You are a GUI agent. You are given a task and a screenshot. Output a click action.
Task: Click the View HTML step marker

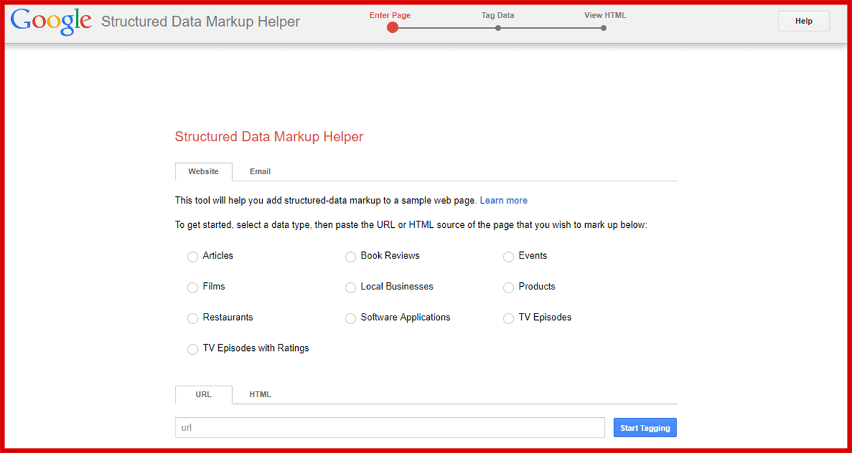click(604, 28)
